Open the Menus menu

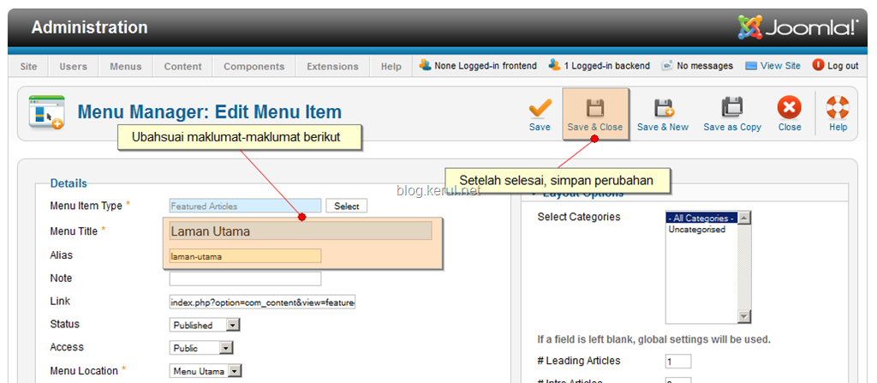[126, 66]
